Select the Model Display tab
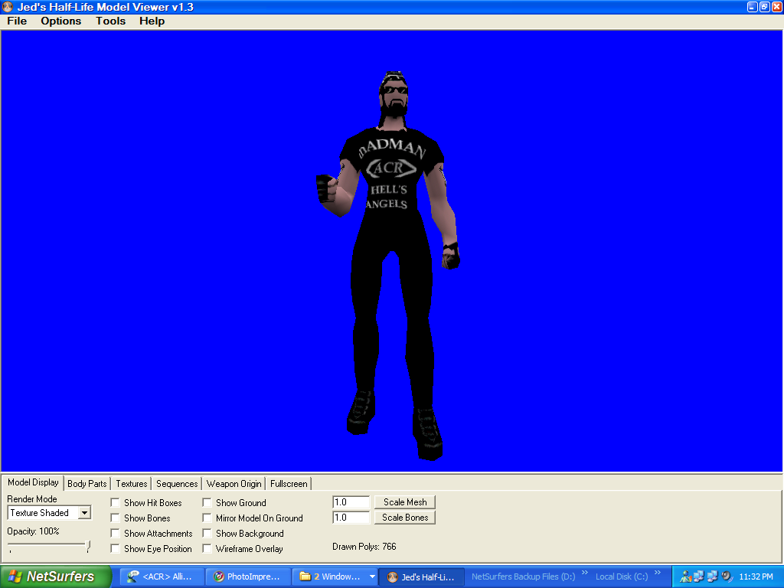Screen dimensions: 784x588 [33, 482]
